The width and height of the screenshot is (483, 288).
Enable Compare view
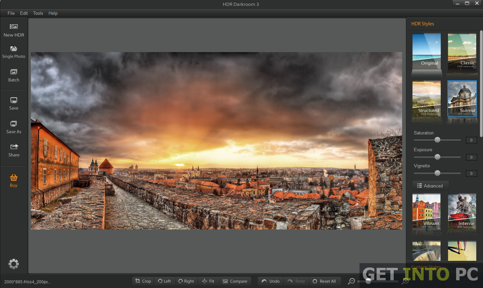(x=235, y=281)
